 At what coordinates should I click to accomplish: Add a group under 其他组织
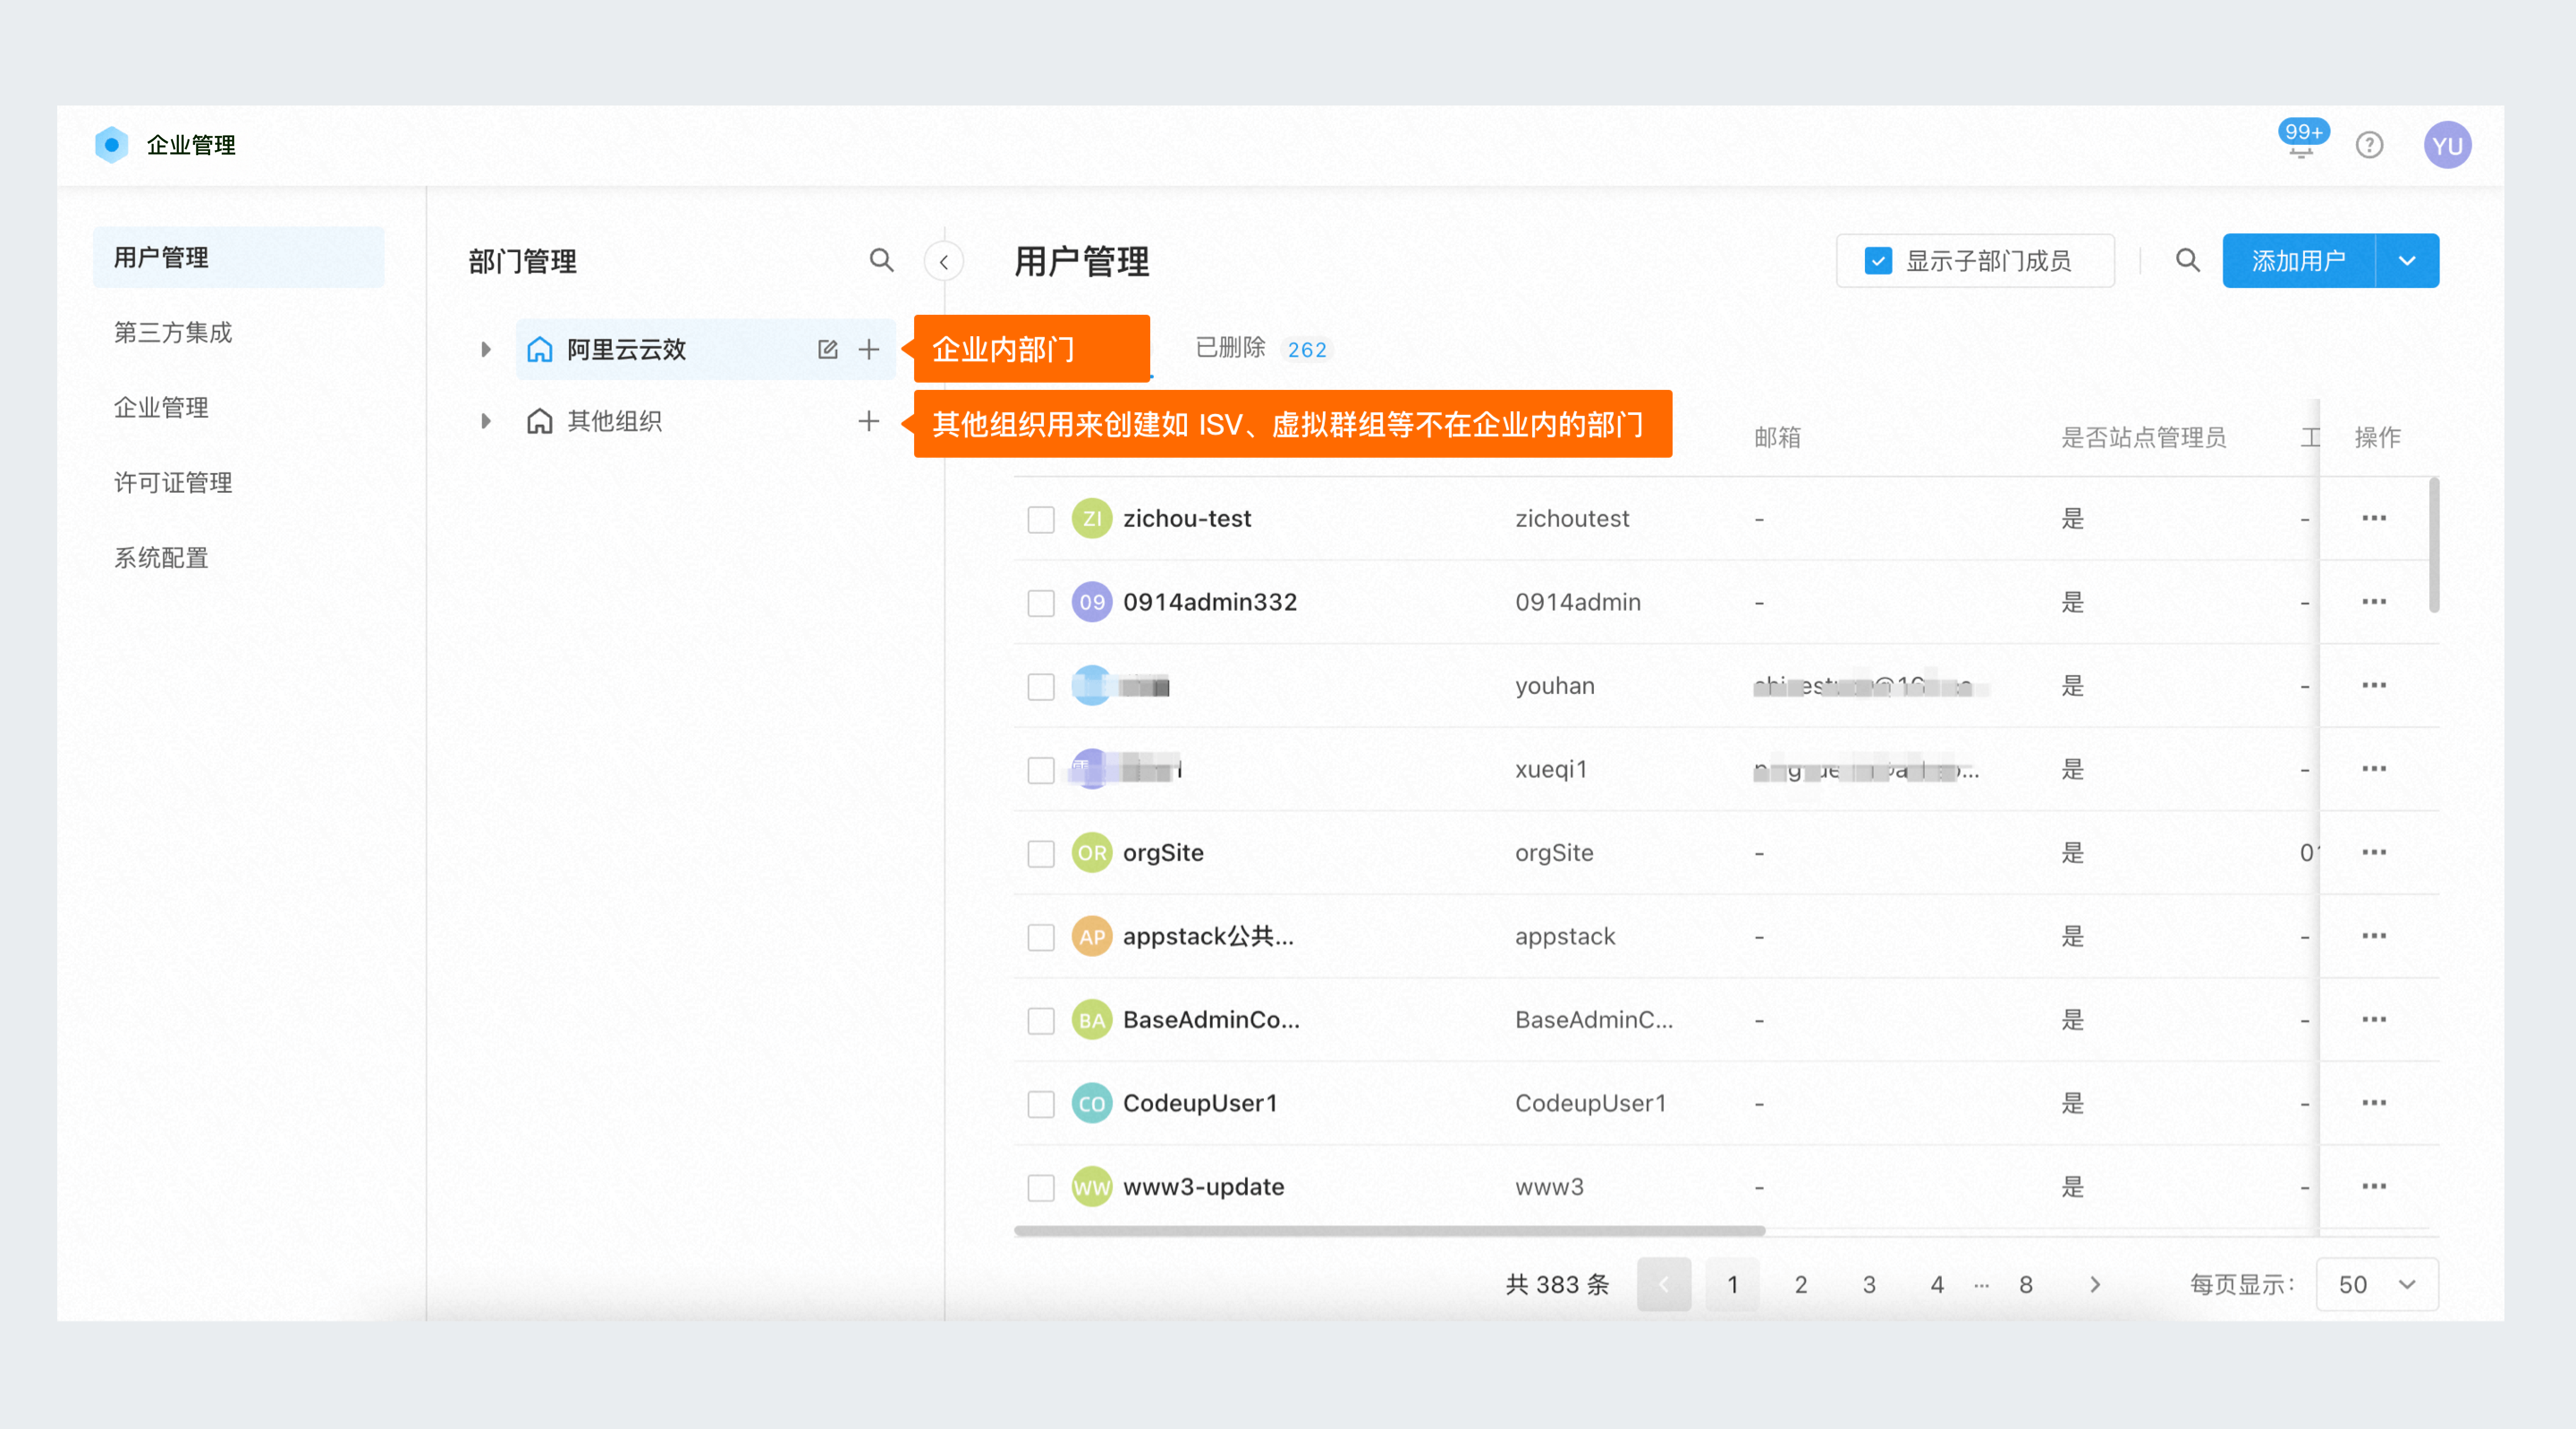869,421
